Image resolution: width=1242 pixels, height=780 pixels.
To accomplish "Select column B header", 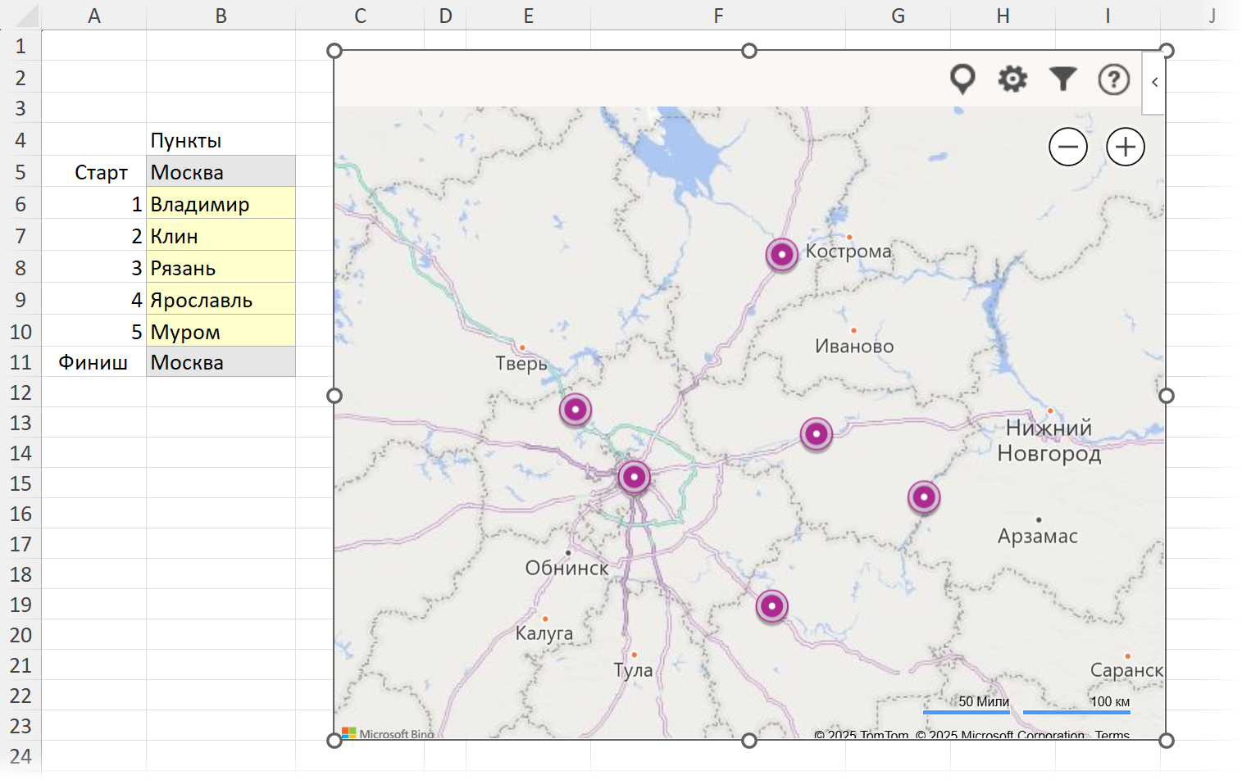I will 221,16.
